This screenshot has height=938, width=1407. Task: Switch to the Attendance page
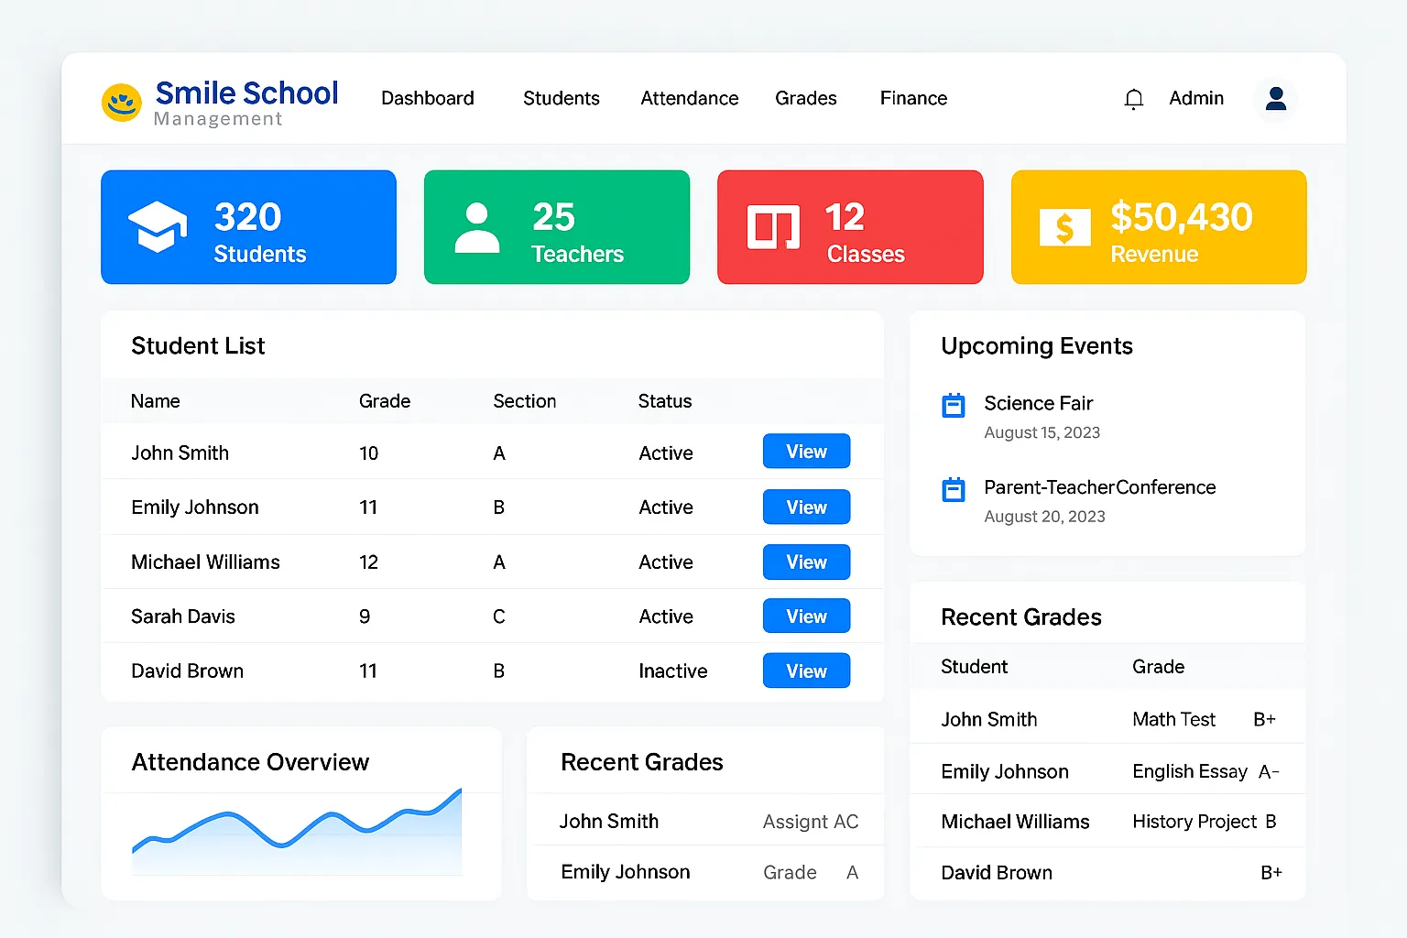coord(689,98)
